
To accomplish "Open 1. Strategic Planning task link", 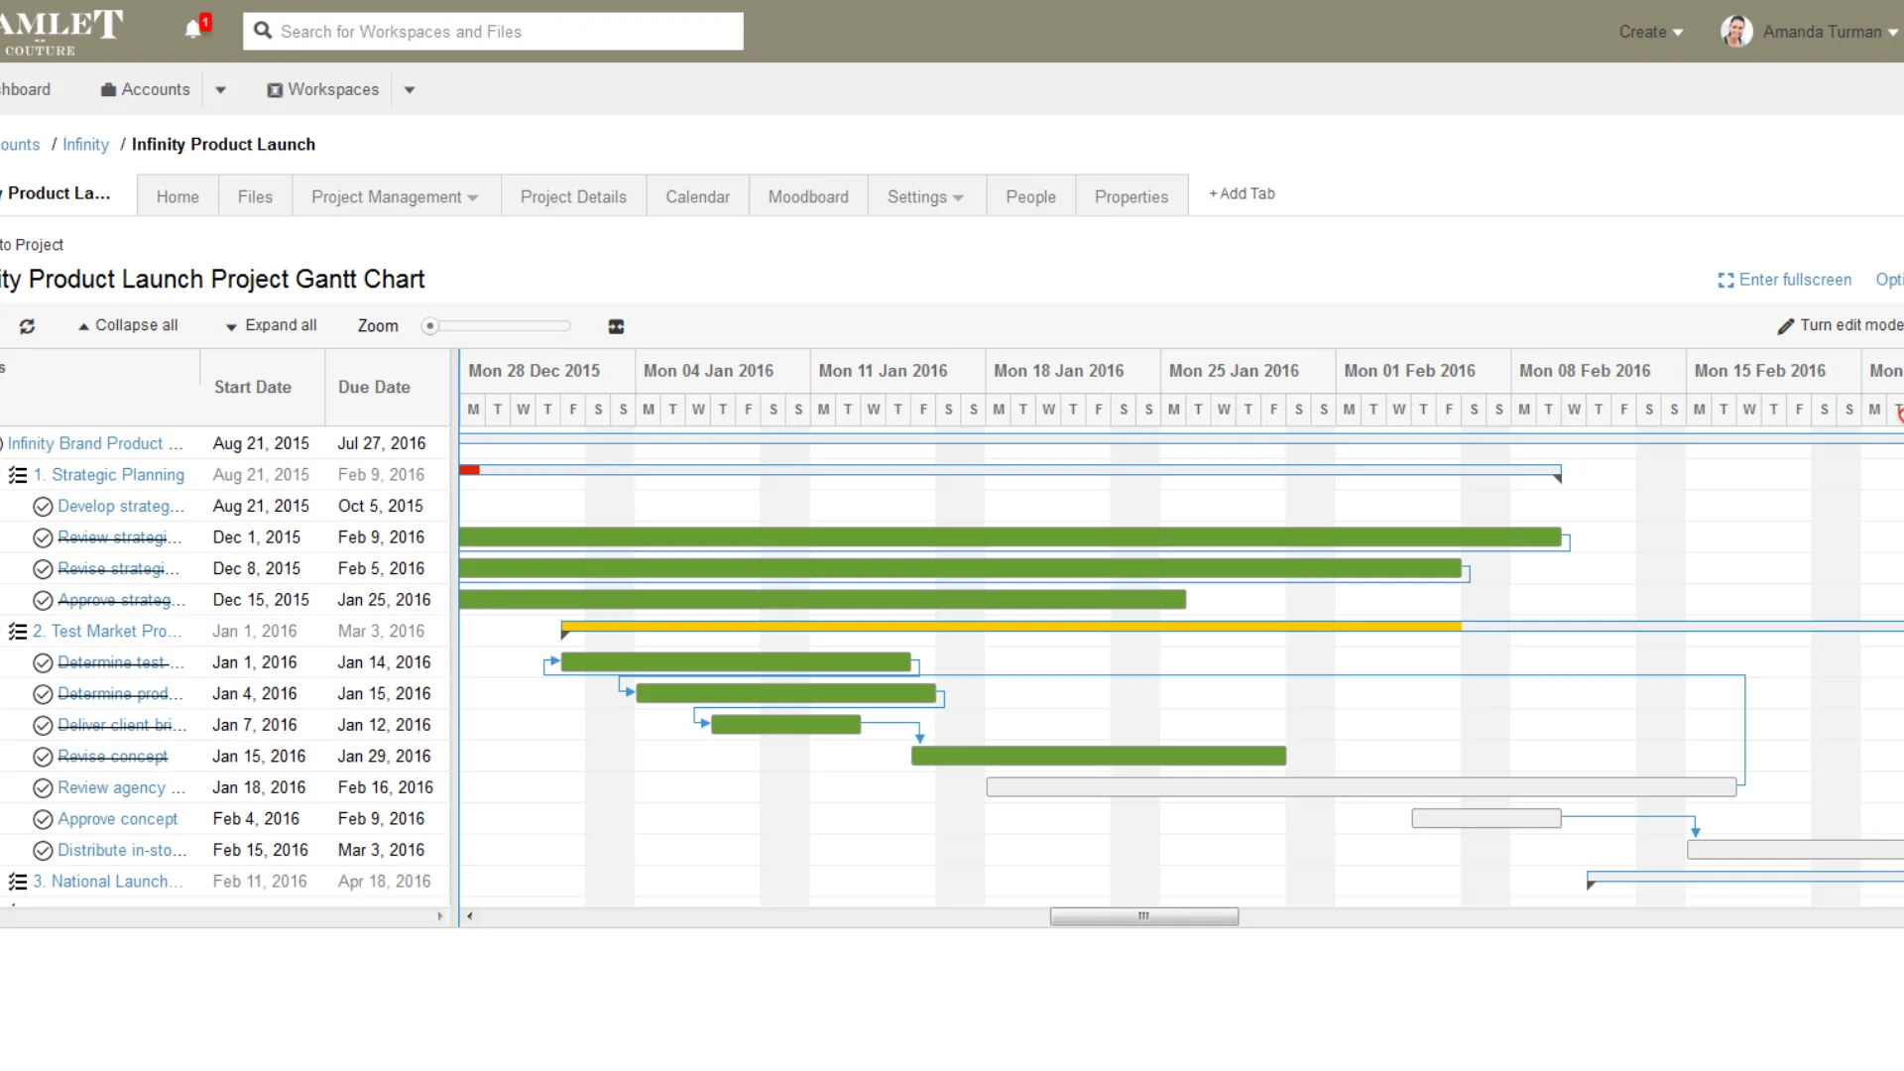I will 108,475.
